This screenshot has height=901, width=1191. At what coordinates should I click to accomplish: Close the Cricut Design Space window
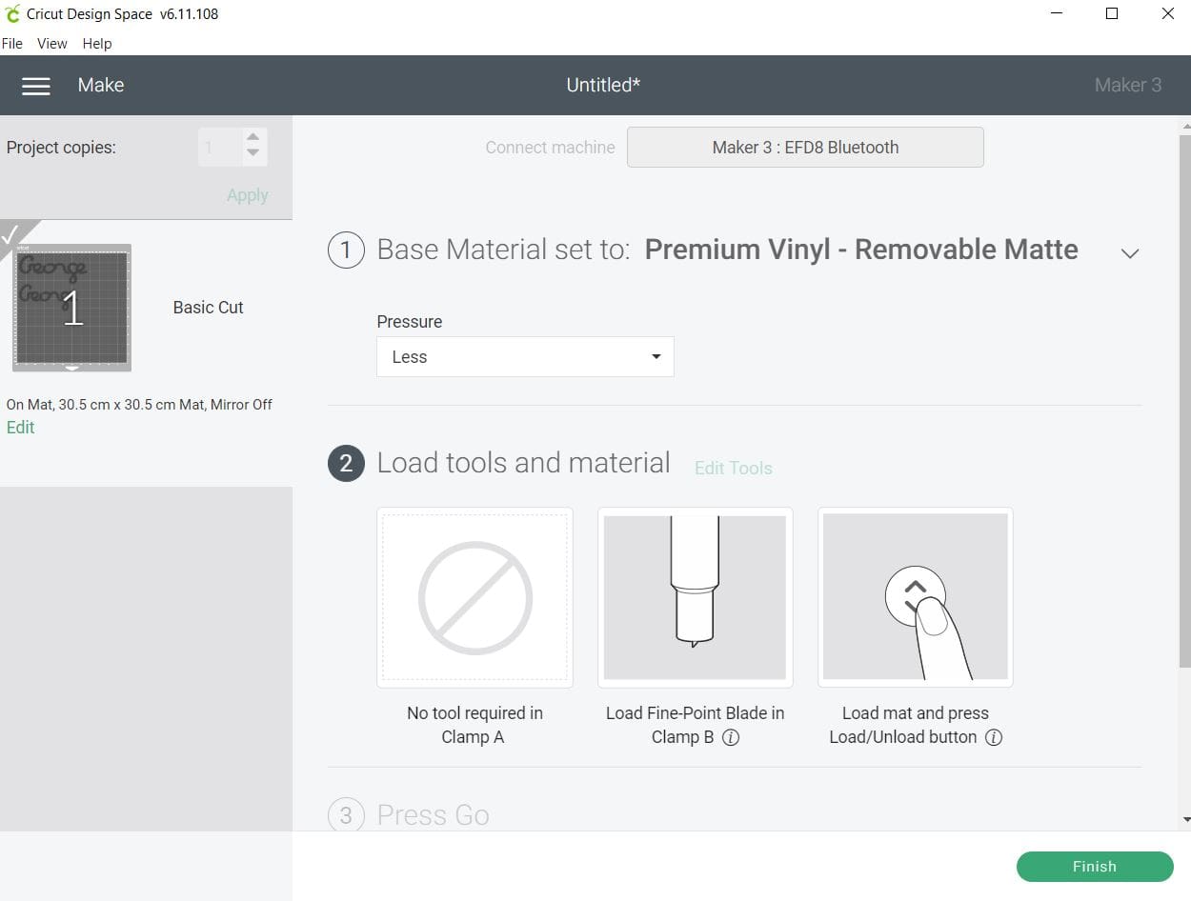click(x=1168, y=14)
